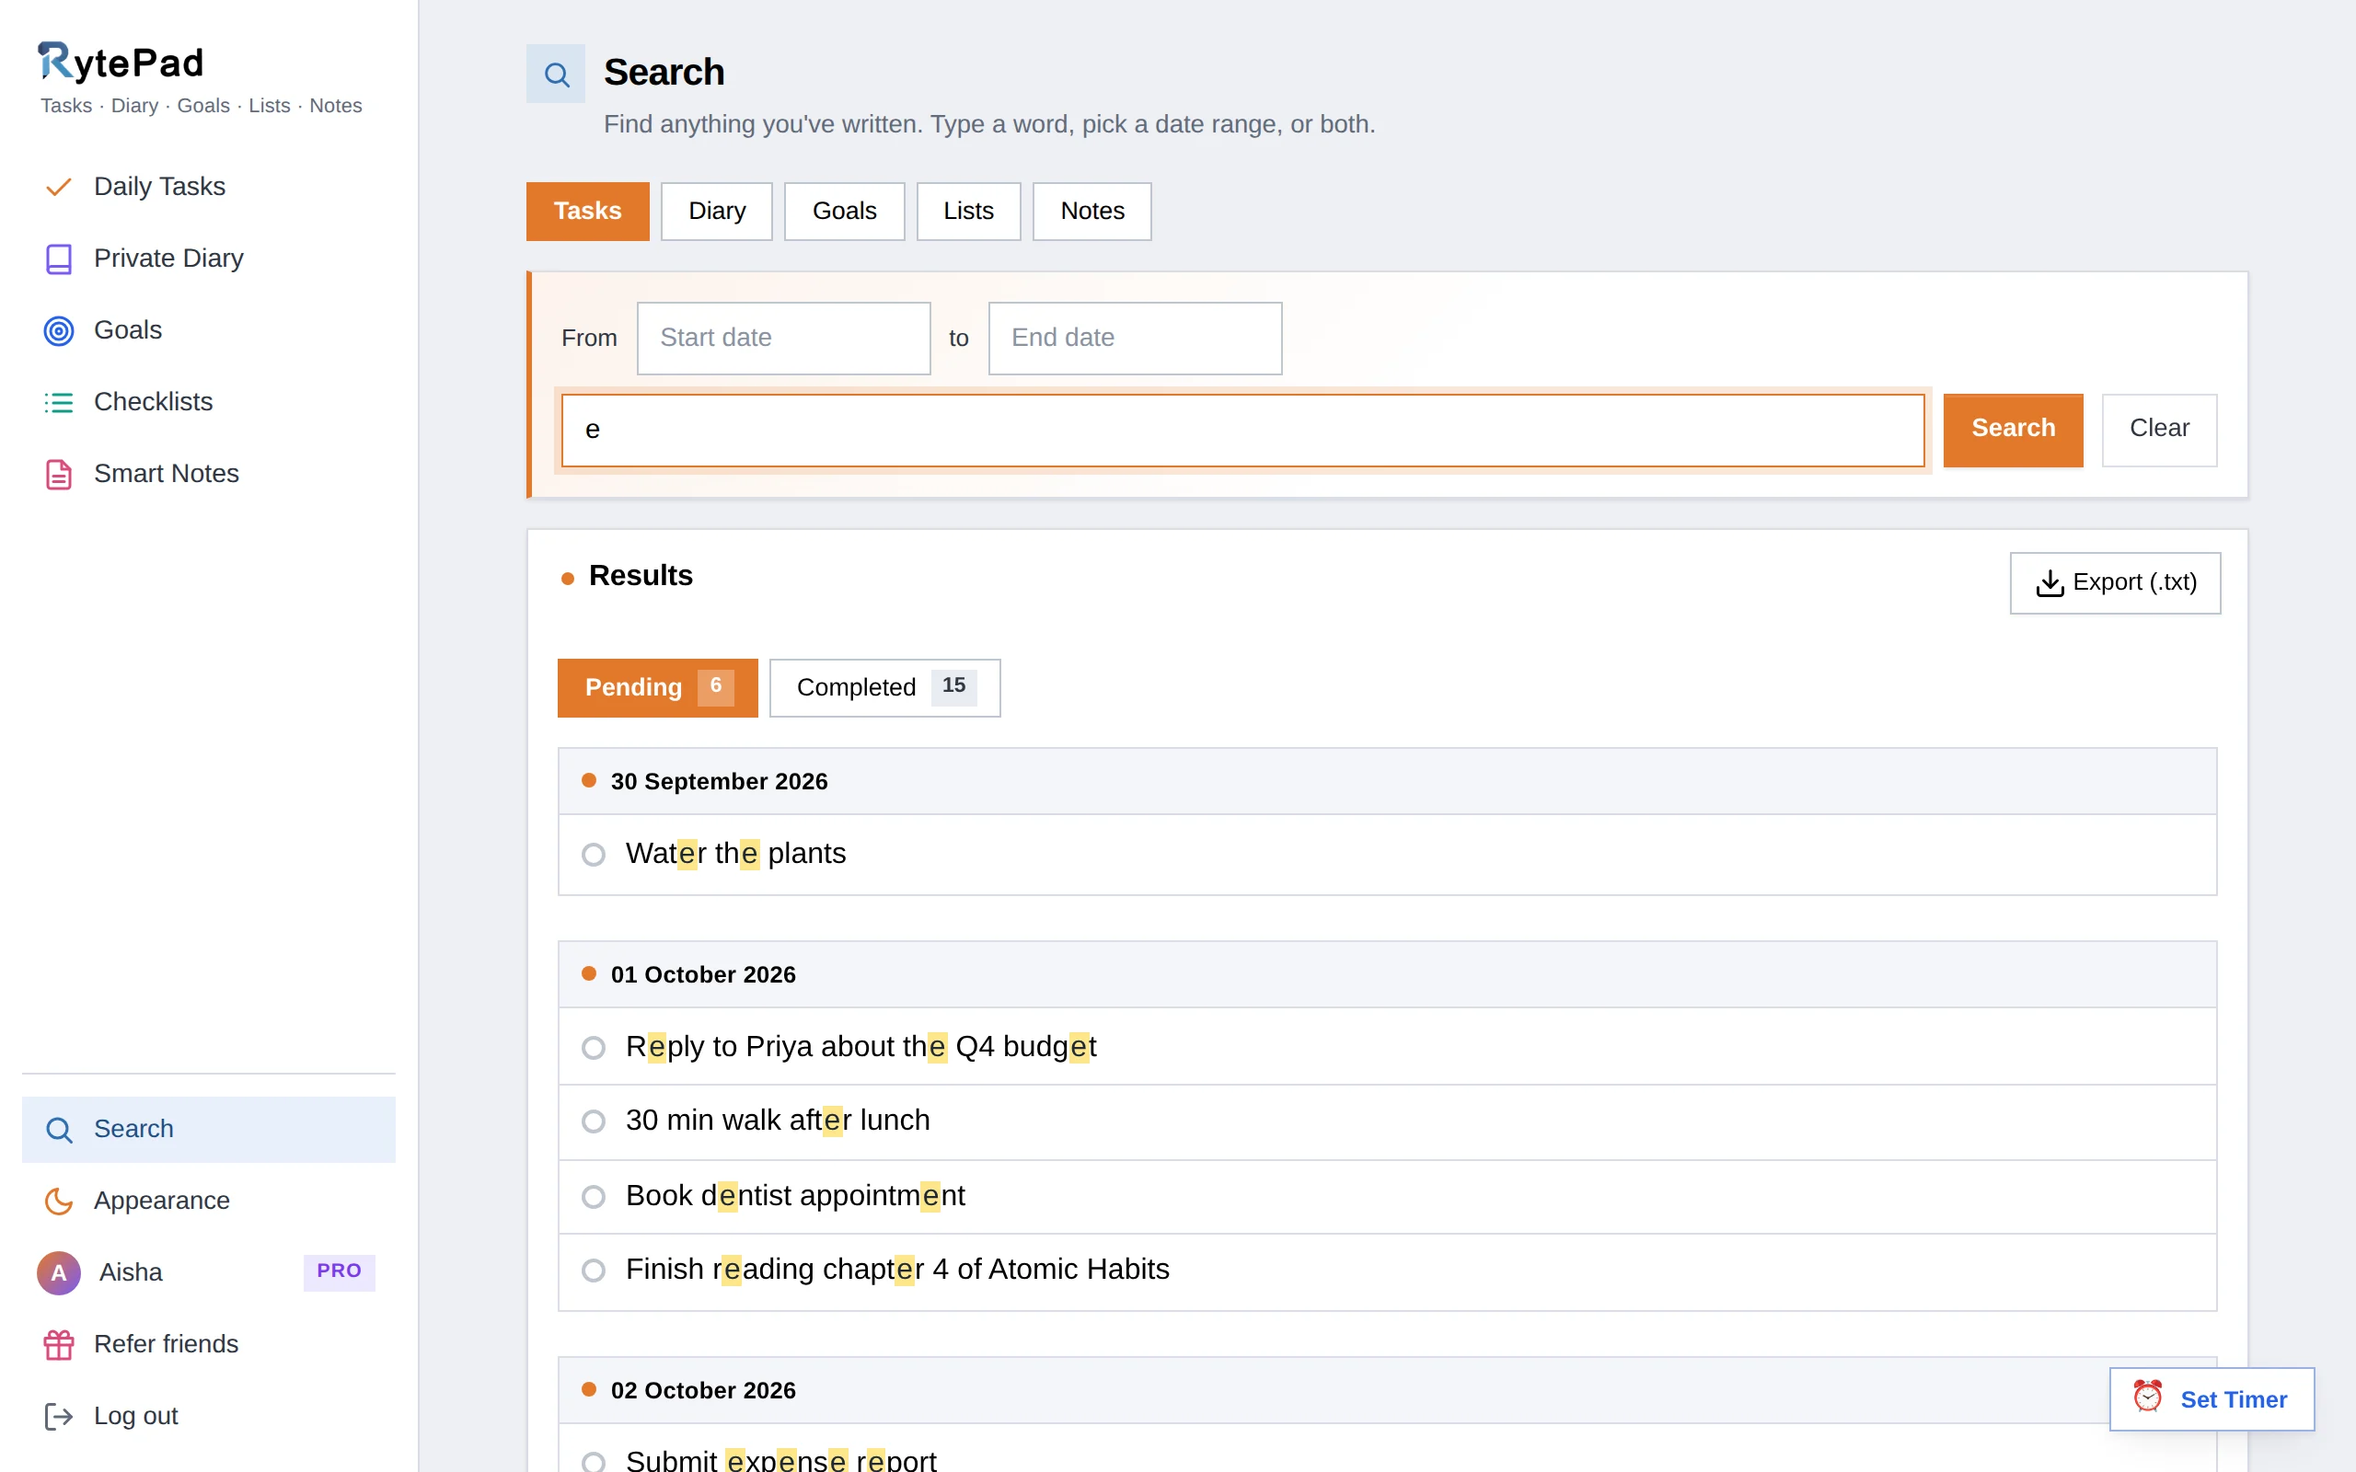
Task: Open the Lists tab
Action: point(968,212)
